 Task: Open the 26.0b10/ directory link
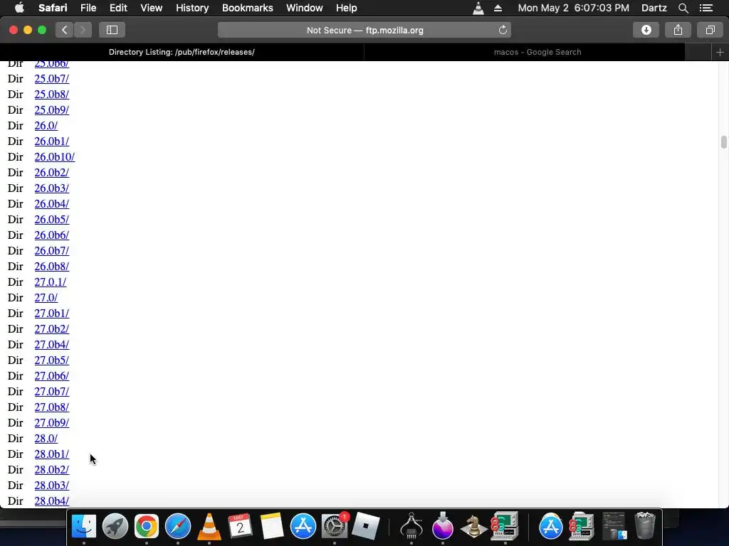coord(54,157)
